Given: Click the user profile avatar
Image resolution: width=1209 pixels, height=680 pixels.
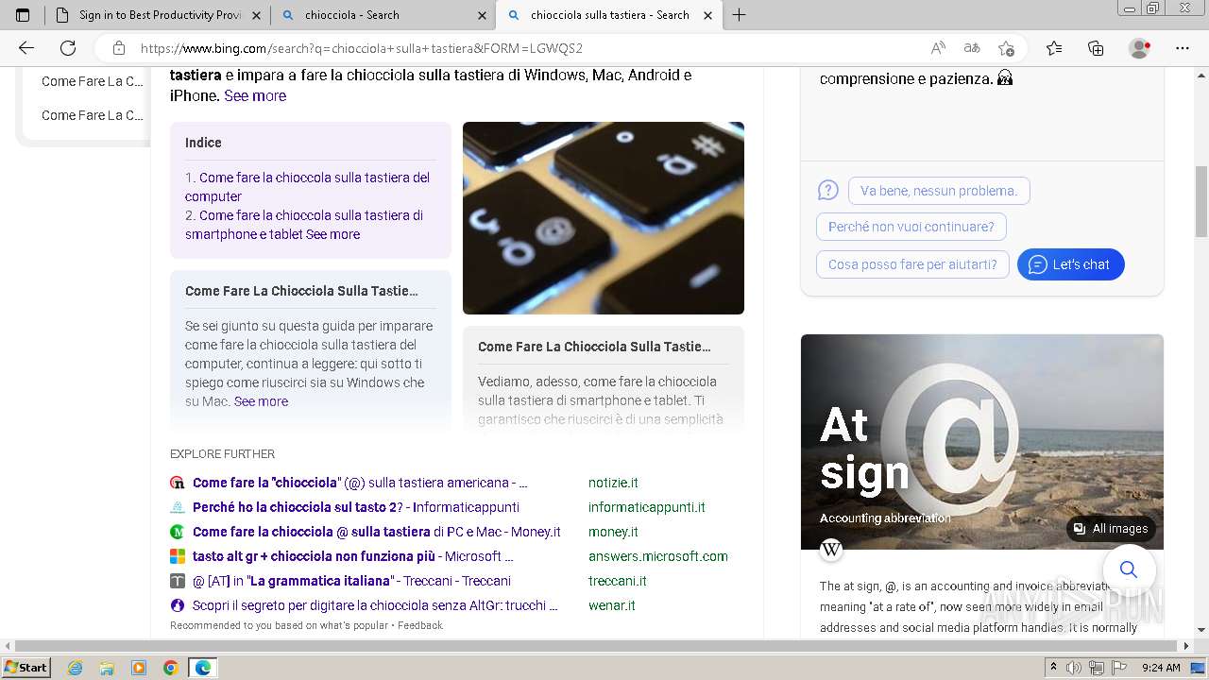Looking at the screenshot, I should pyautogui.click(x=1140, y=48).
